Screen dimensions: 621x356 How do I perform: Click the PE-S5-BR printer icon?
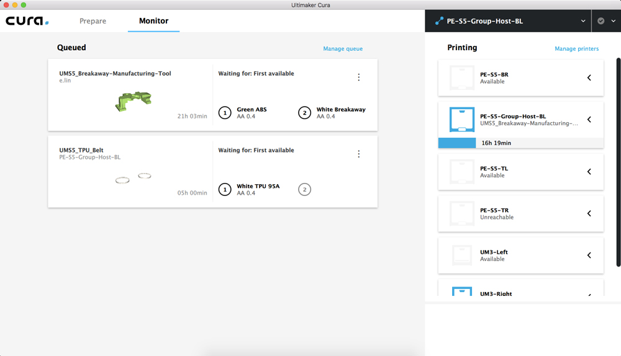[x=461, y=78]
